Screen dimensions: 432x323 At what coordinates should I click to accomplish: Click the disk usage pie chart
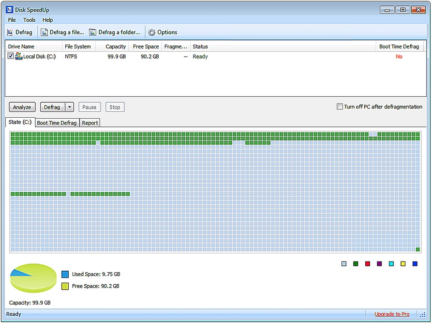coord(33,278)
